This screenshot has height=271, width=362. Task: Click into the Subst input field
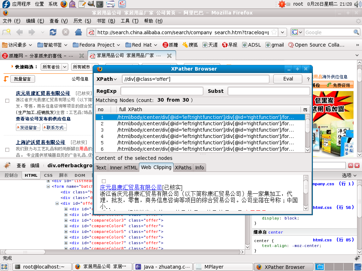[269, 91]
